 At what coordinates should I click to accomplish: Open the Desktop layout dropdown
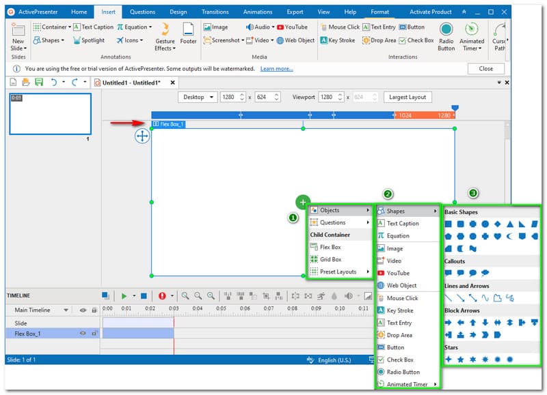click(198, 97)
